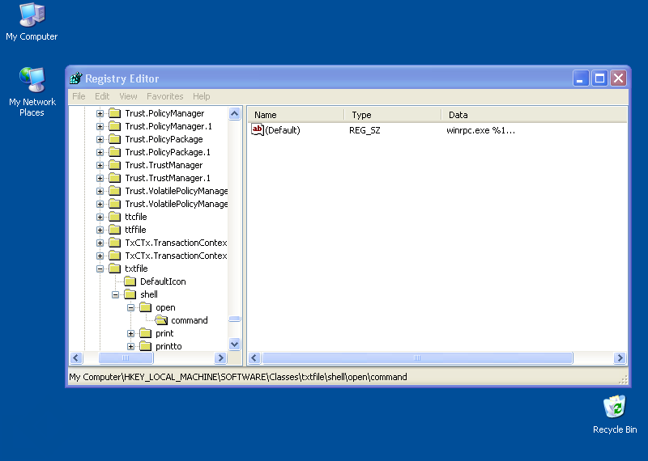
Task: Expand the ttcfile key
Action: pos(100,217)
